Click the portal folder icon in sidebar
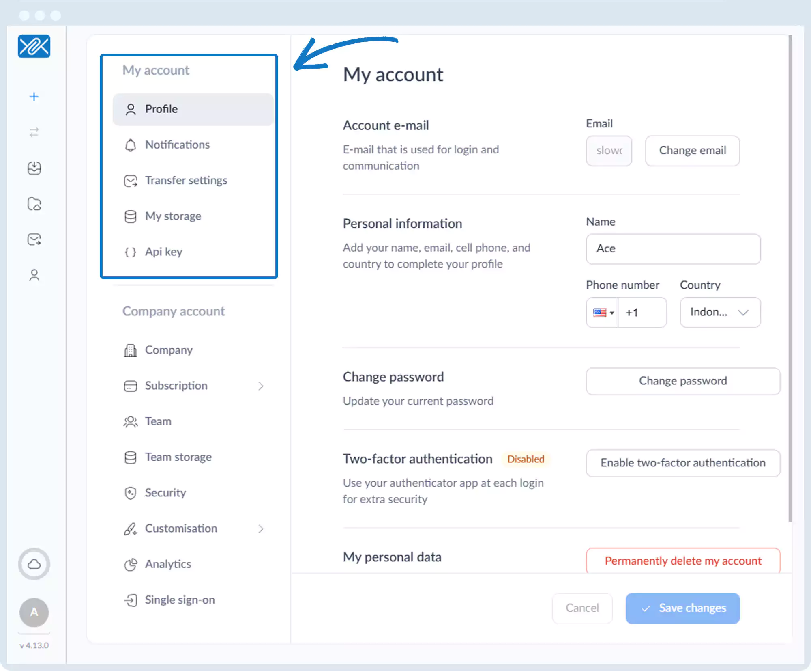This screenshot has height=671, width=811. click(34, 204)
